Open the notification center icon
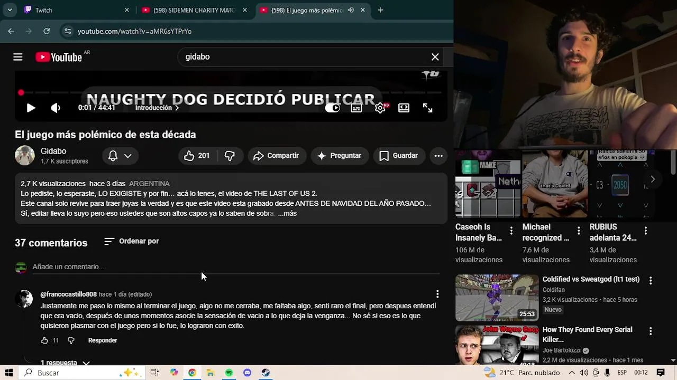 [661, 373]
